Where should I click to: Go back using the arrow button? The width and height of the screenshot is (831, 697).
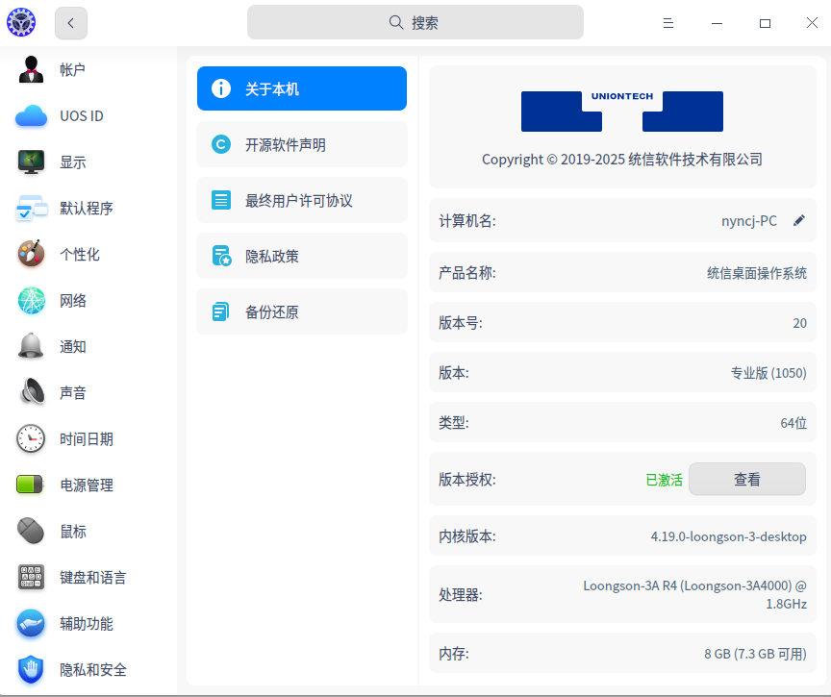pos(71,23)
